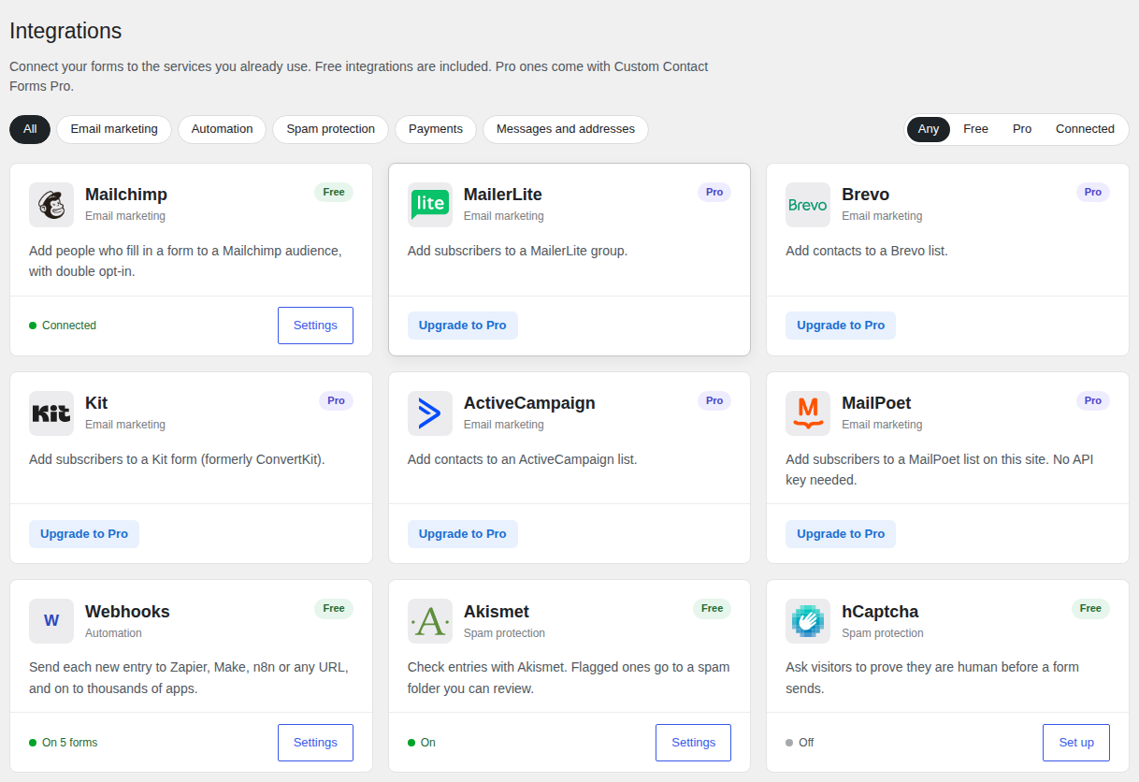Click the hCaptcha hand logo icon

point(808,621)
